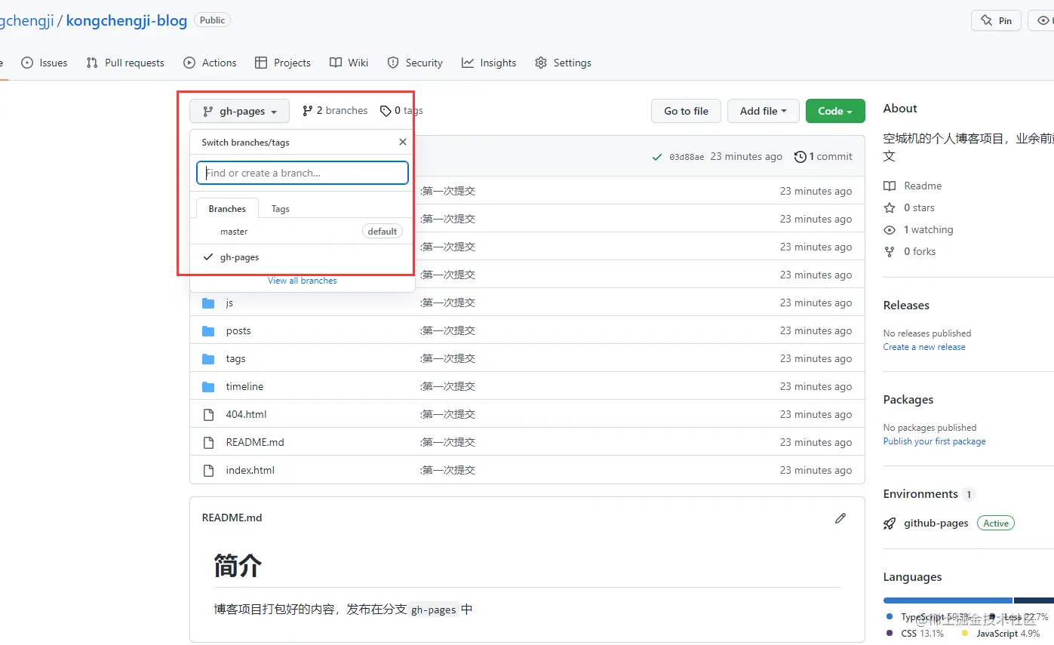Screen dimensions: 1054x645
Task: Click Publish your first package
Action: click(935, 441)
